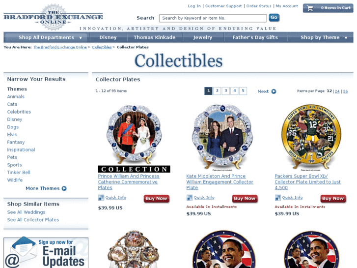Open the E-mail Updates signup banner
Viewport: 357px width, 268px height.
46,252
